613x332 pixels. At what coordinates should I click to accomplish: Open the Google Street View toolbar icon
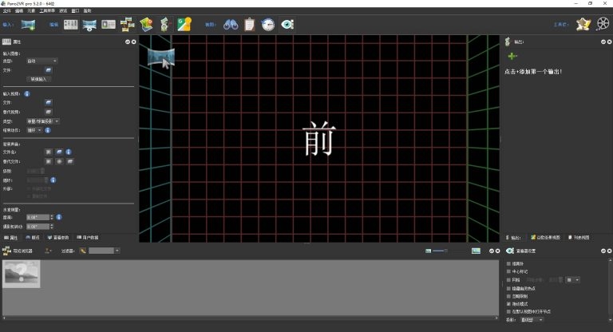184,25
